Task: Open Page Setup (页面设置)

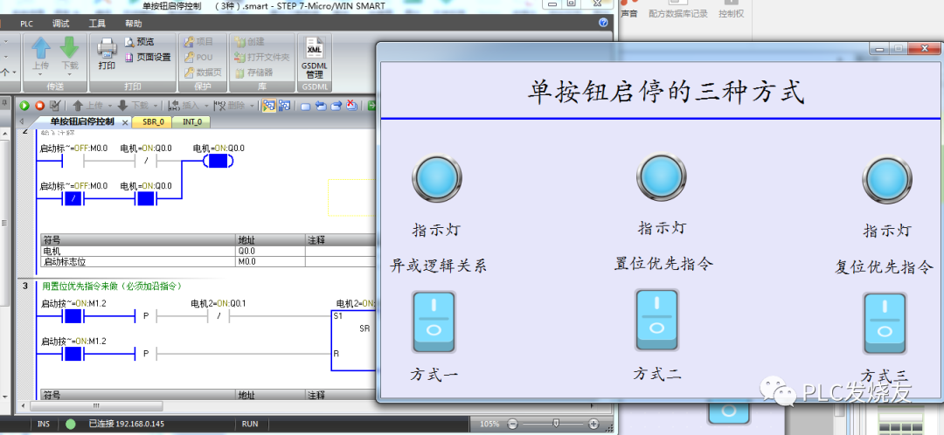Action: point(148,57)
